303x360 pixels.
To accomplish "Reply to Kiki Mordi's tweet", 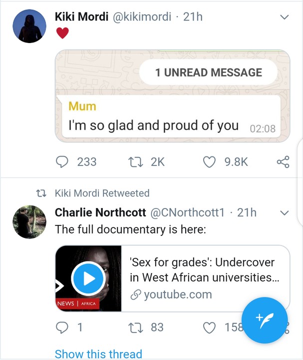I will 62,162.
